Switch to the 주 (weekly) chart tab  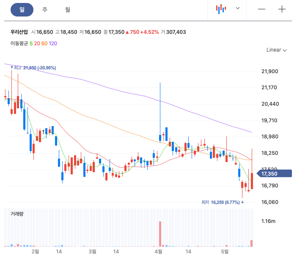[x=45, y=10]
